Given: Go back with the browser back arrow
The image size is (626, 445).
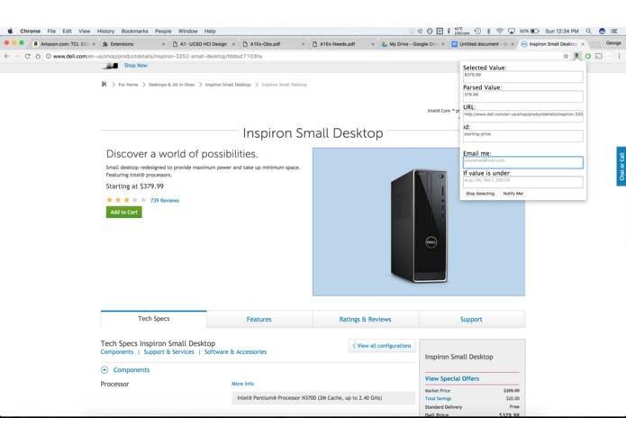Looking at the screenshot, I should pos(7,56).
